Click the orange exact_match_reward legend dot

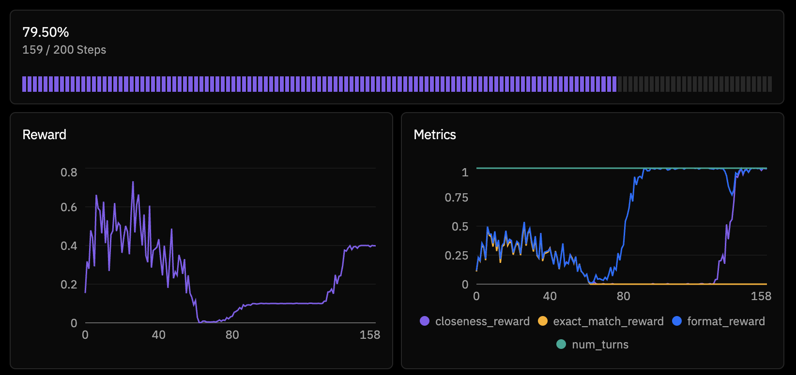click(543, 321)
